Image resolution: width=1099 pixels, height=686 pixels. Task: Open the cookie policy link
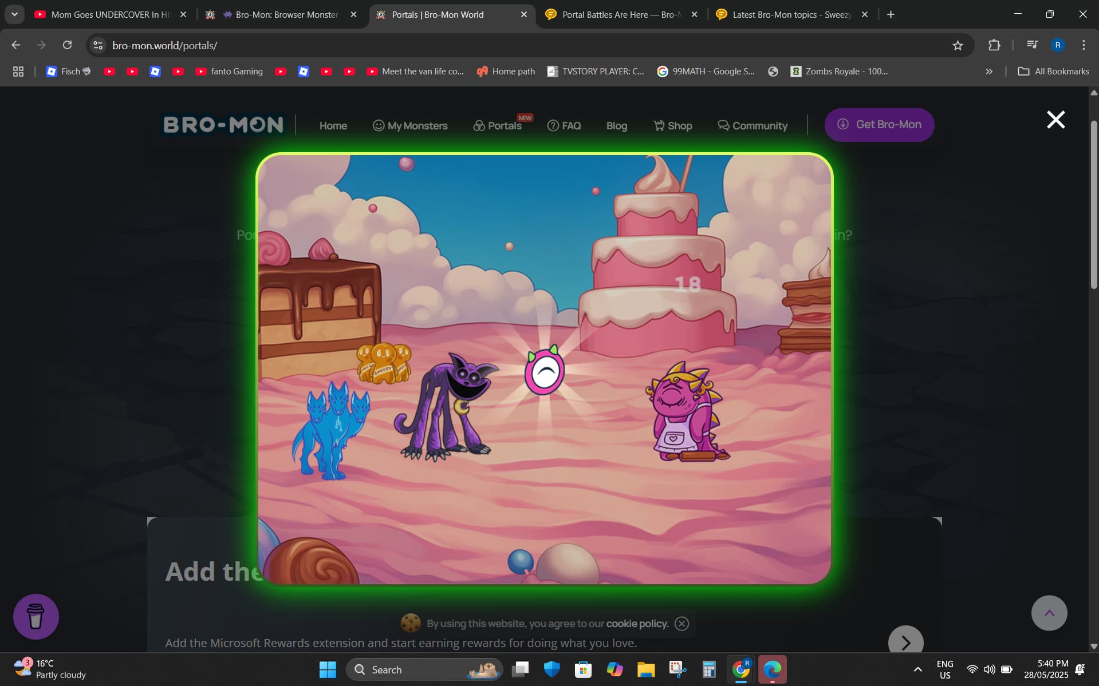(637, 624)
